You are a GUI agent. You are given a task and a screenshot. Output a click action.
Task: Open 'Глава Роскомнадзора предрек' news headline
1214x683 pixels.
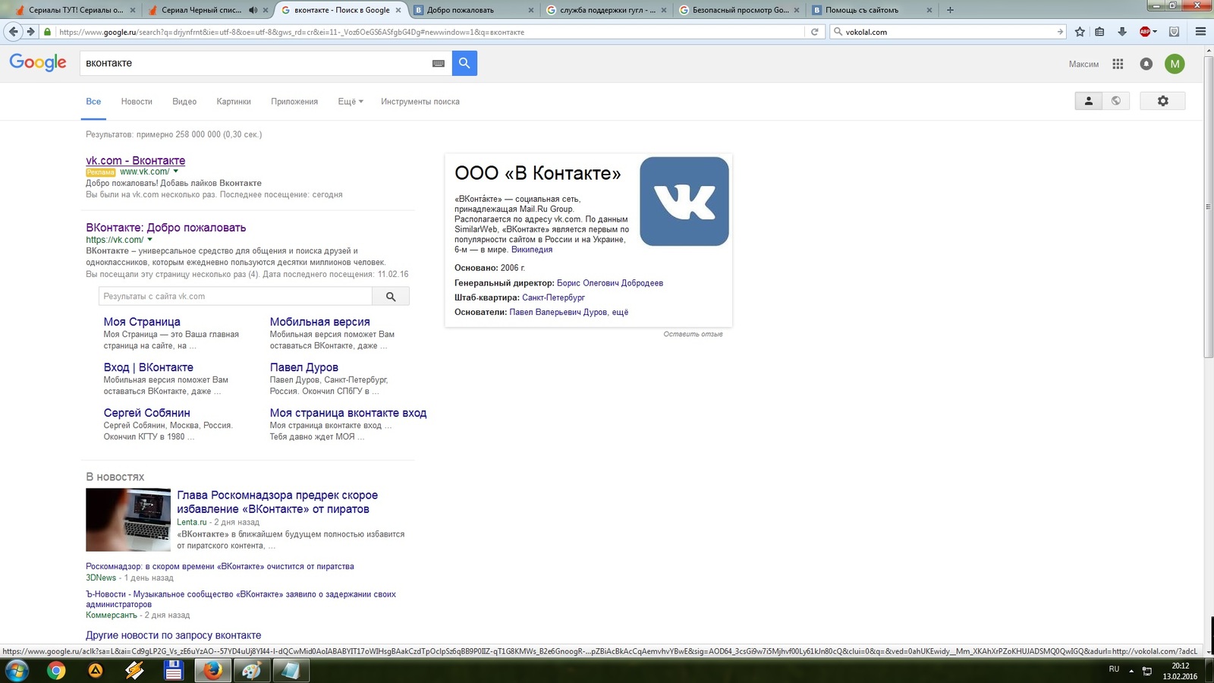coord(278,502)
